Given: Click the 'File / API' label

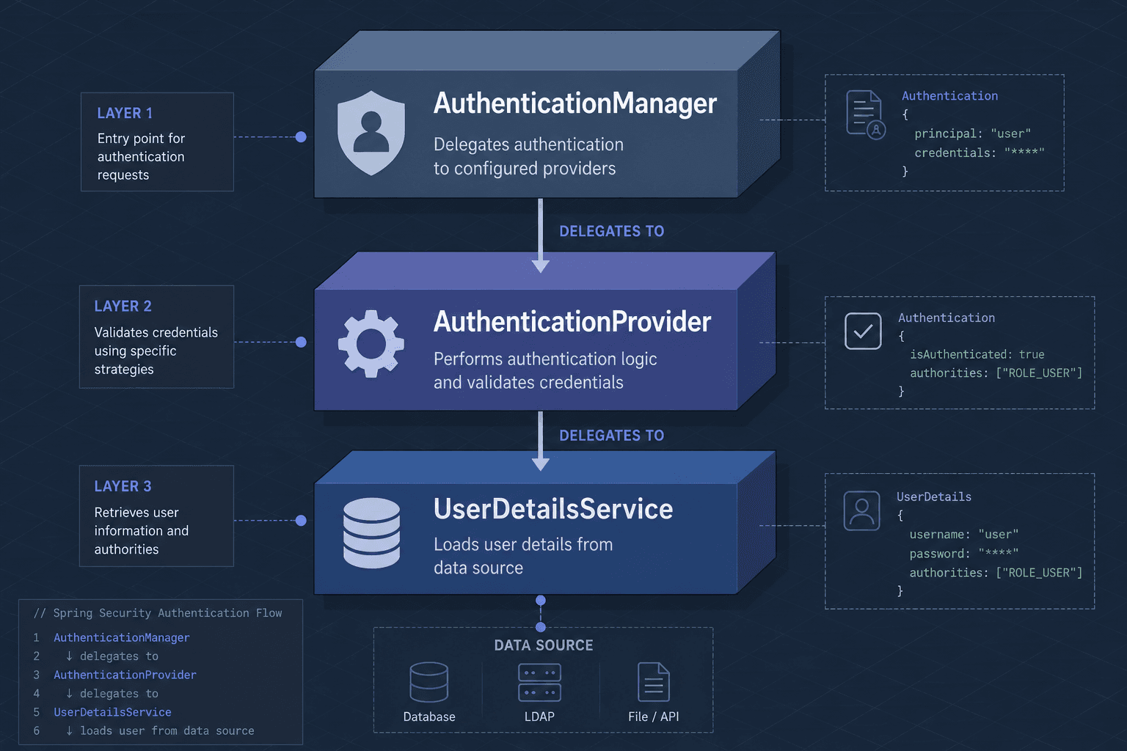Looking at the screenshot, I should (654, 717).
